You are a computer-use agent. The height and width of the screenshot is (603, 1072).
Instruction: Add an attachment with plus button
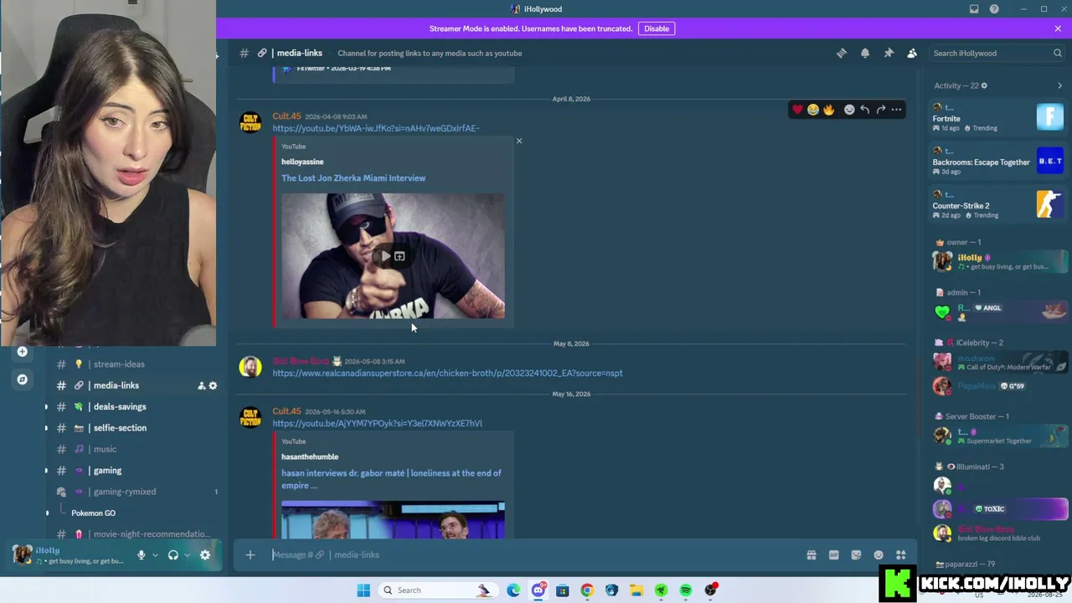(250, 554)
